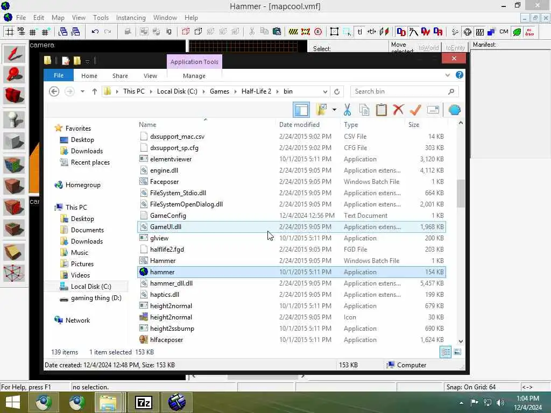Click the Apply Current Texture brick cube icon
This screenshot has height=413, width=551.
coord(14,186)
